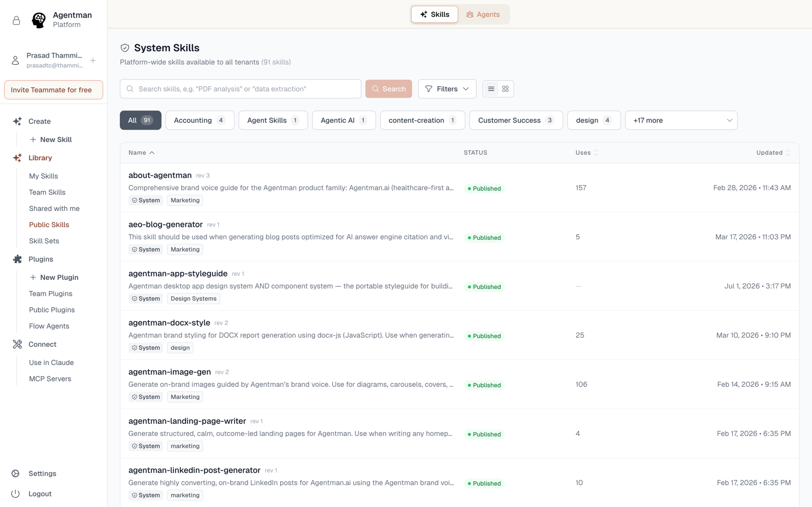Click the Create sparkle icon
Viewport: 812px width, 507px height.
(x=17, y=121)
